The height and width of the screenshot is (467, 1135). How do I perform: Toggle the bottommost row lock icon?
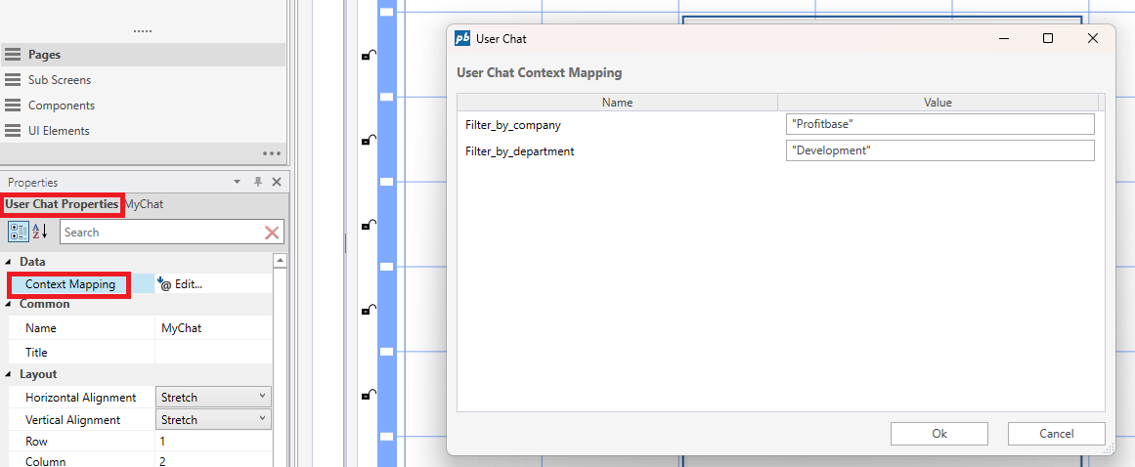pos(369,396)
